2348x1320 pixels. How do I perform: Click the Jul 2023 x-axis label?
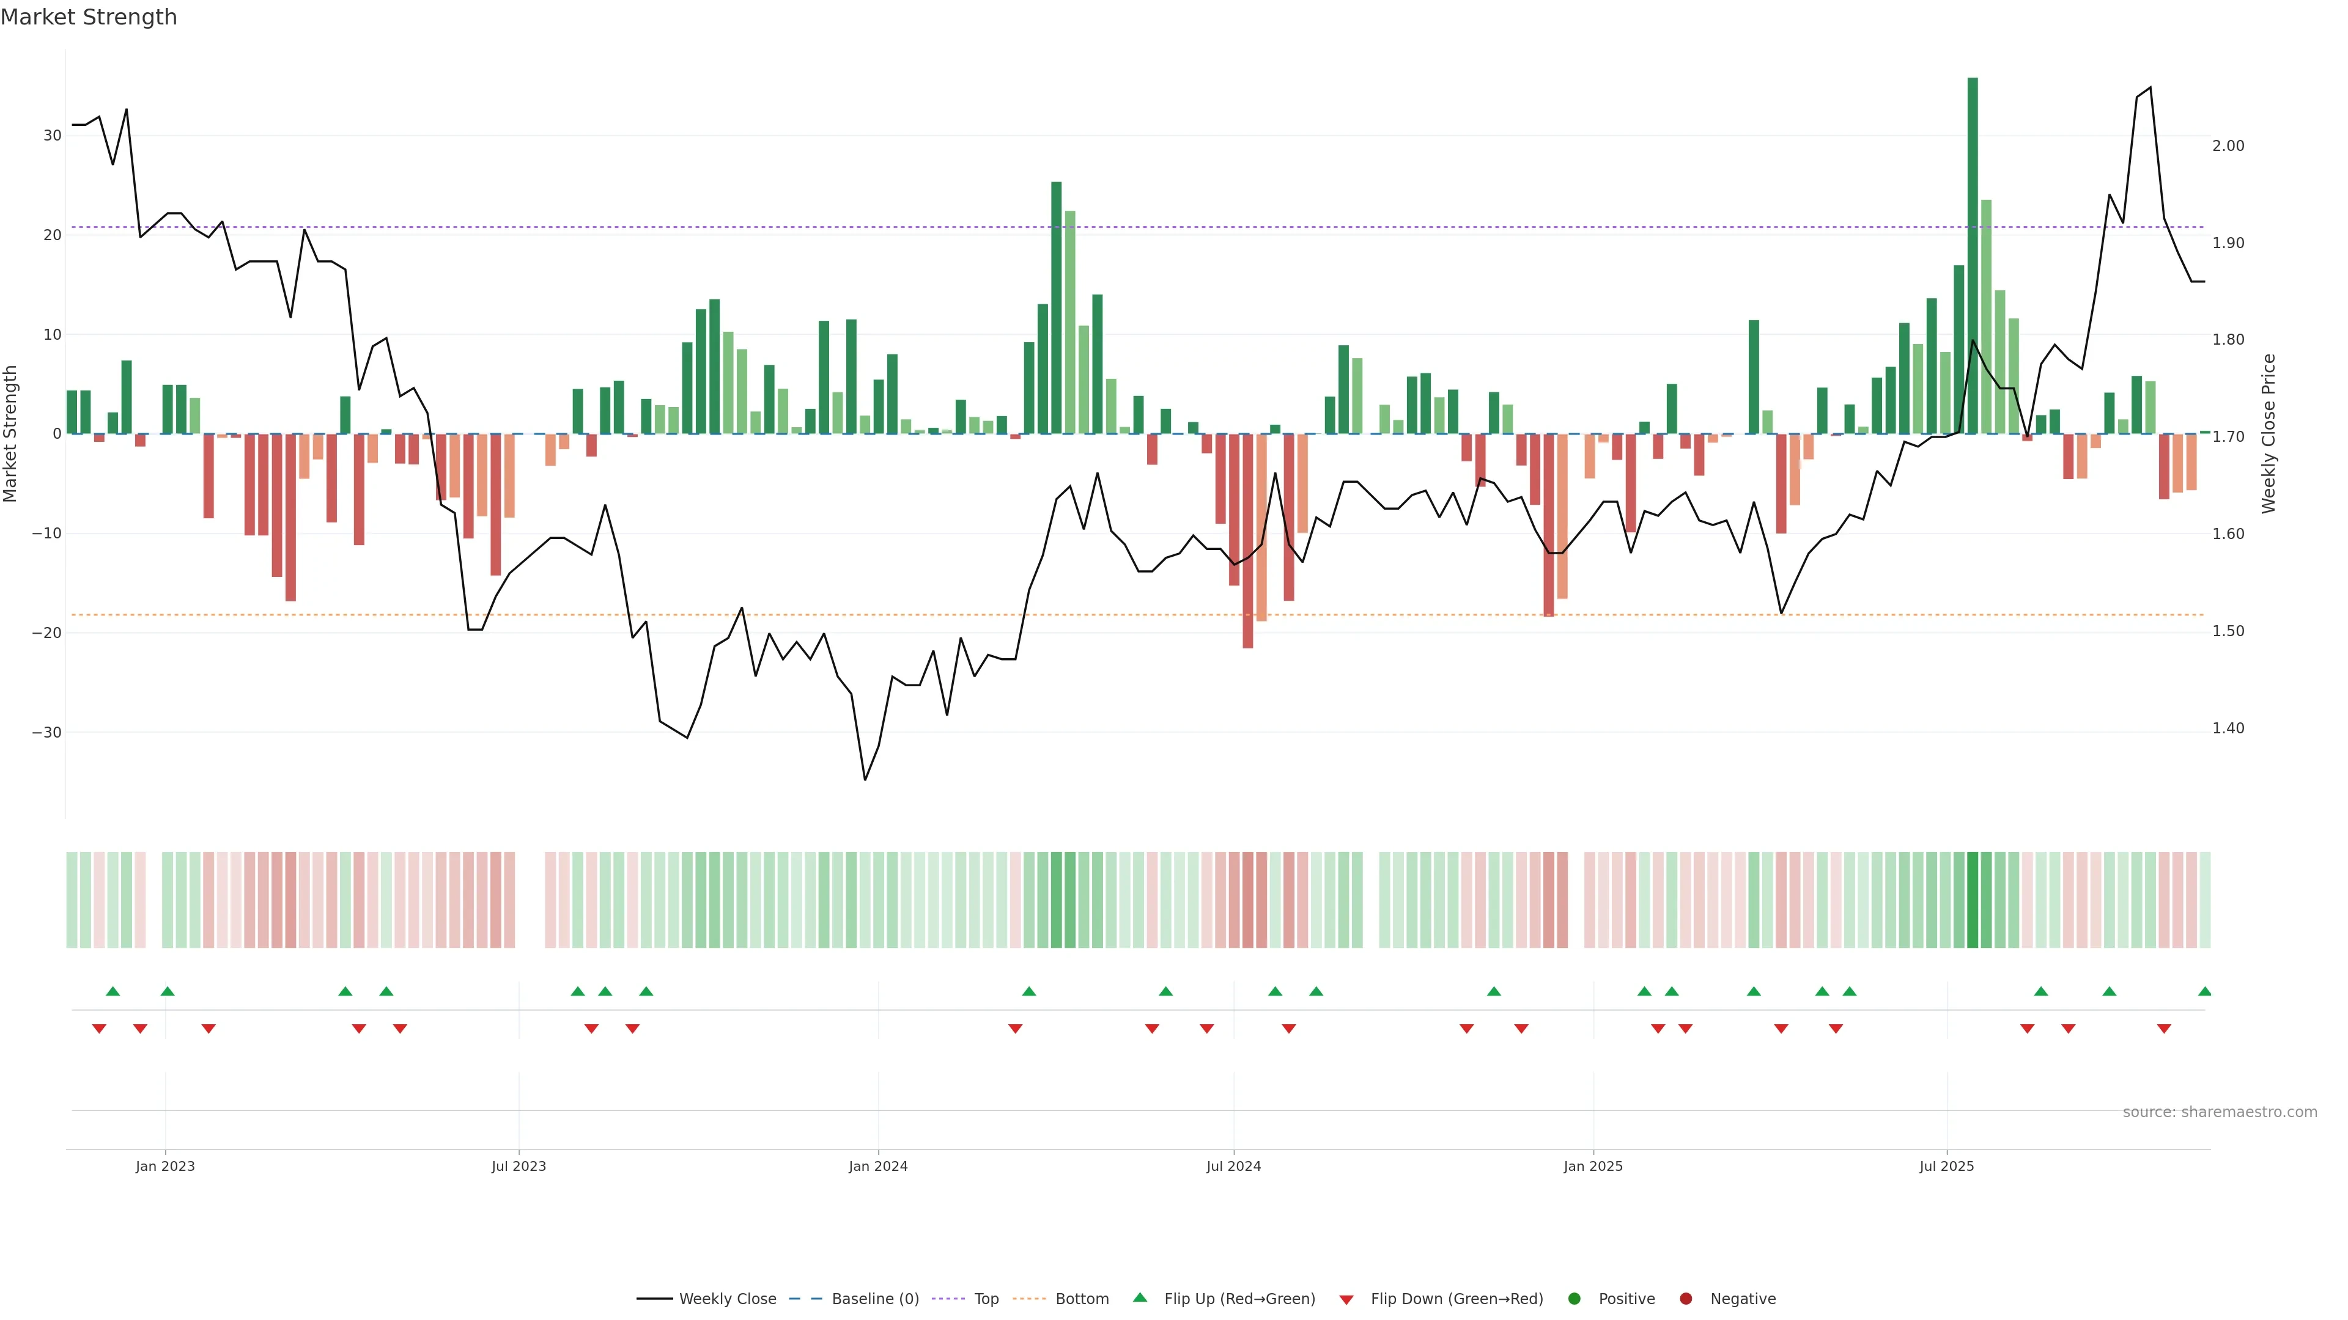point(519,1166)
